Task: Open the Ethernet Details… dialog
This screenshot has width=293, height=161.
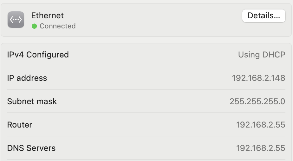Action: pos(264,16)
